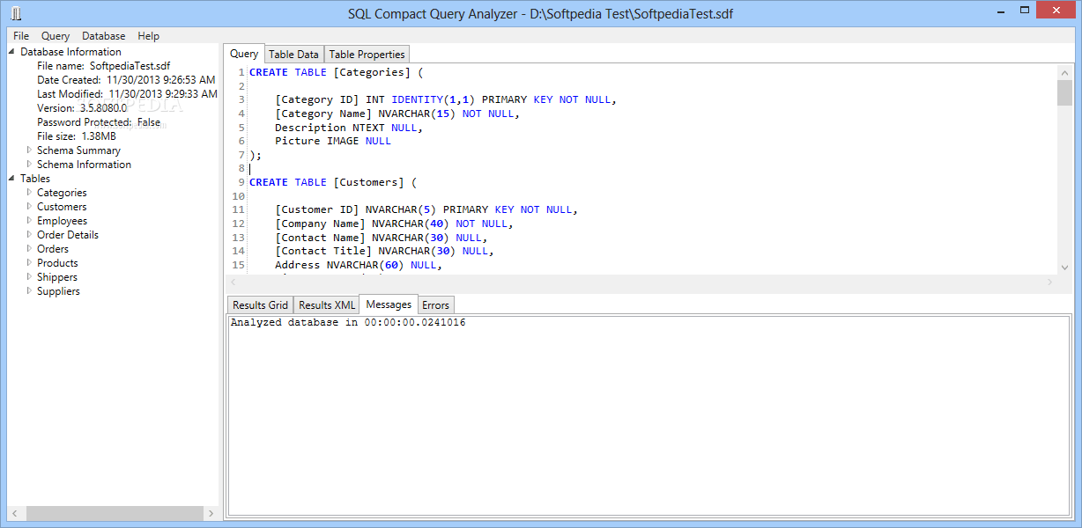Open the Help menu
The image size is (1082, 528).
pyautogui.click(x=149, y=36)
